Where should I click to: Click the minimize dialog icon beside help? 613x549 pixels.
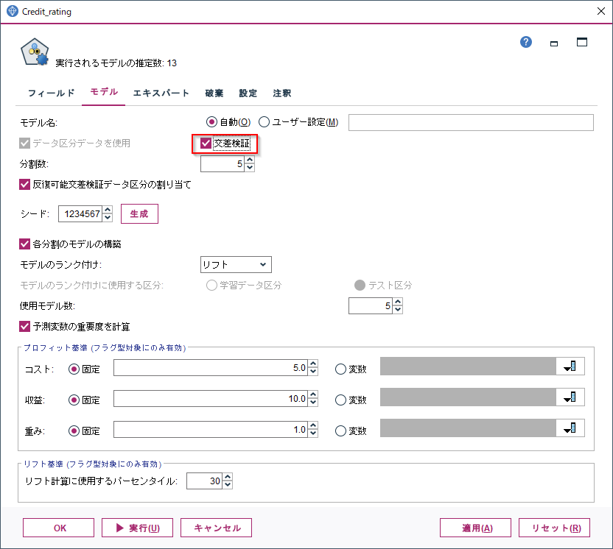[554, 43]
